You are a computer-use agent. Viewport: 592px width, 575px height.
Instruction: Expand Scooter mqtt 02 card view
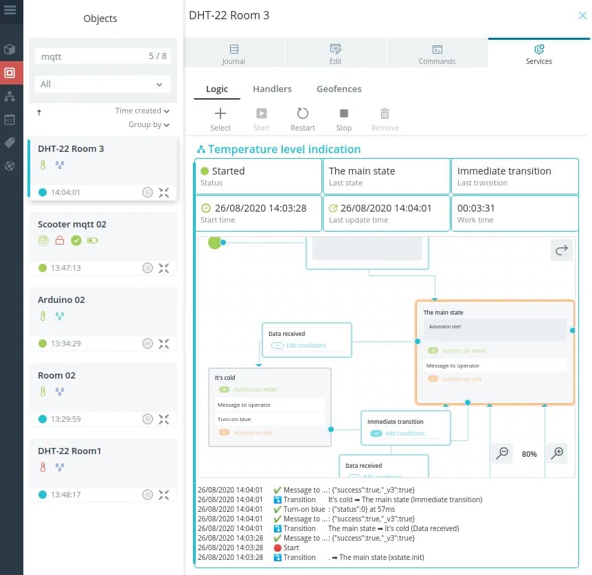point(163,268)
